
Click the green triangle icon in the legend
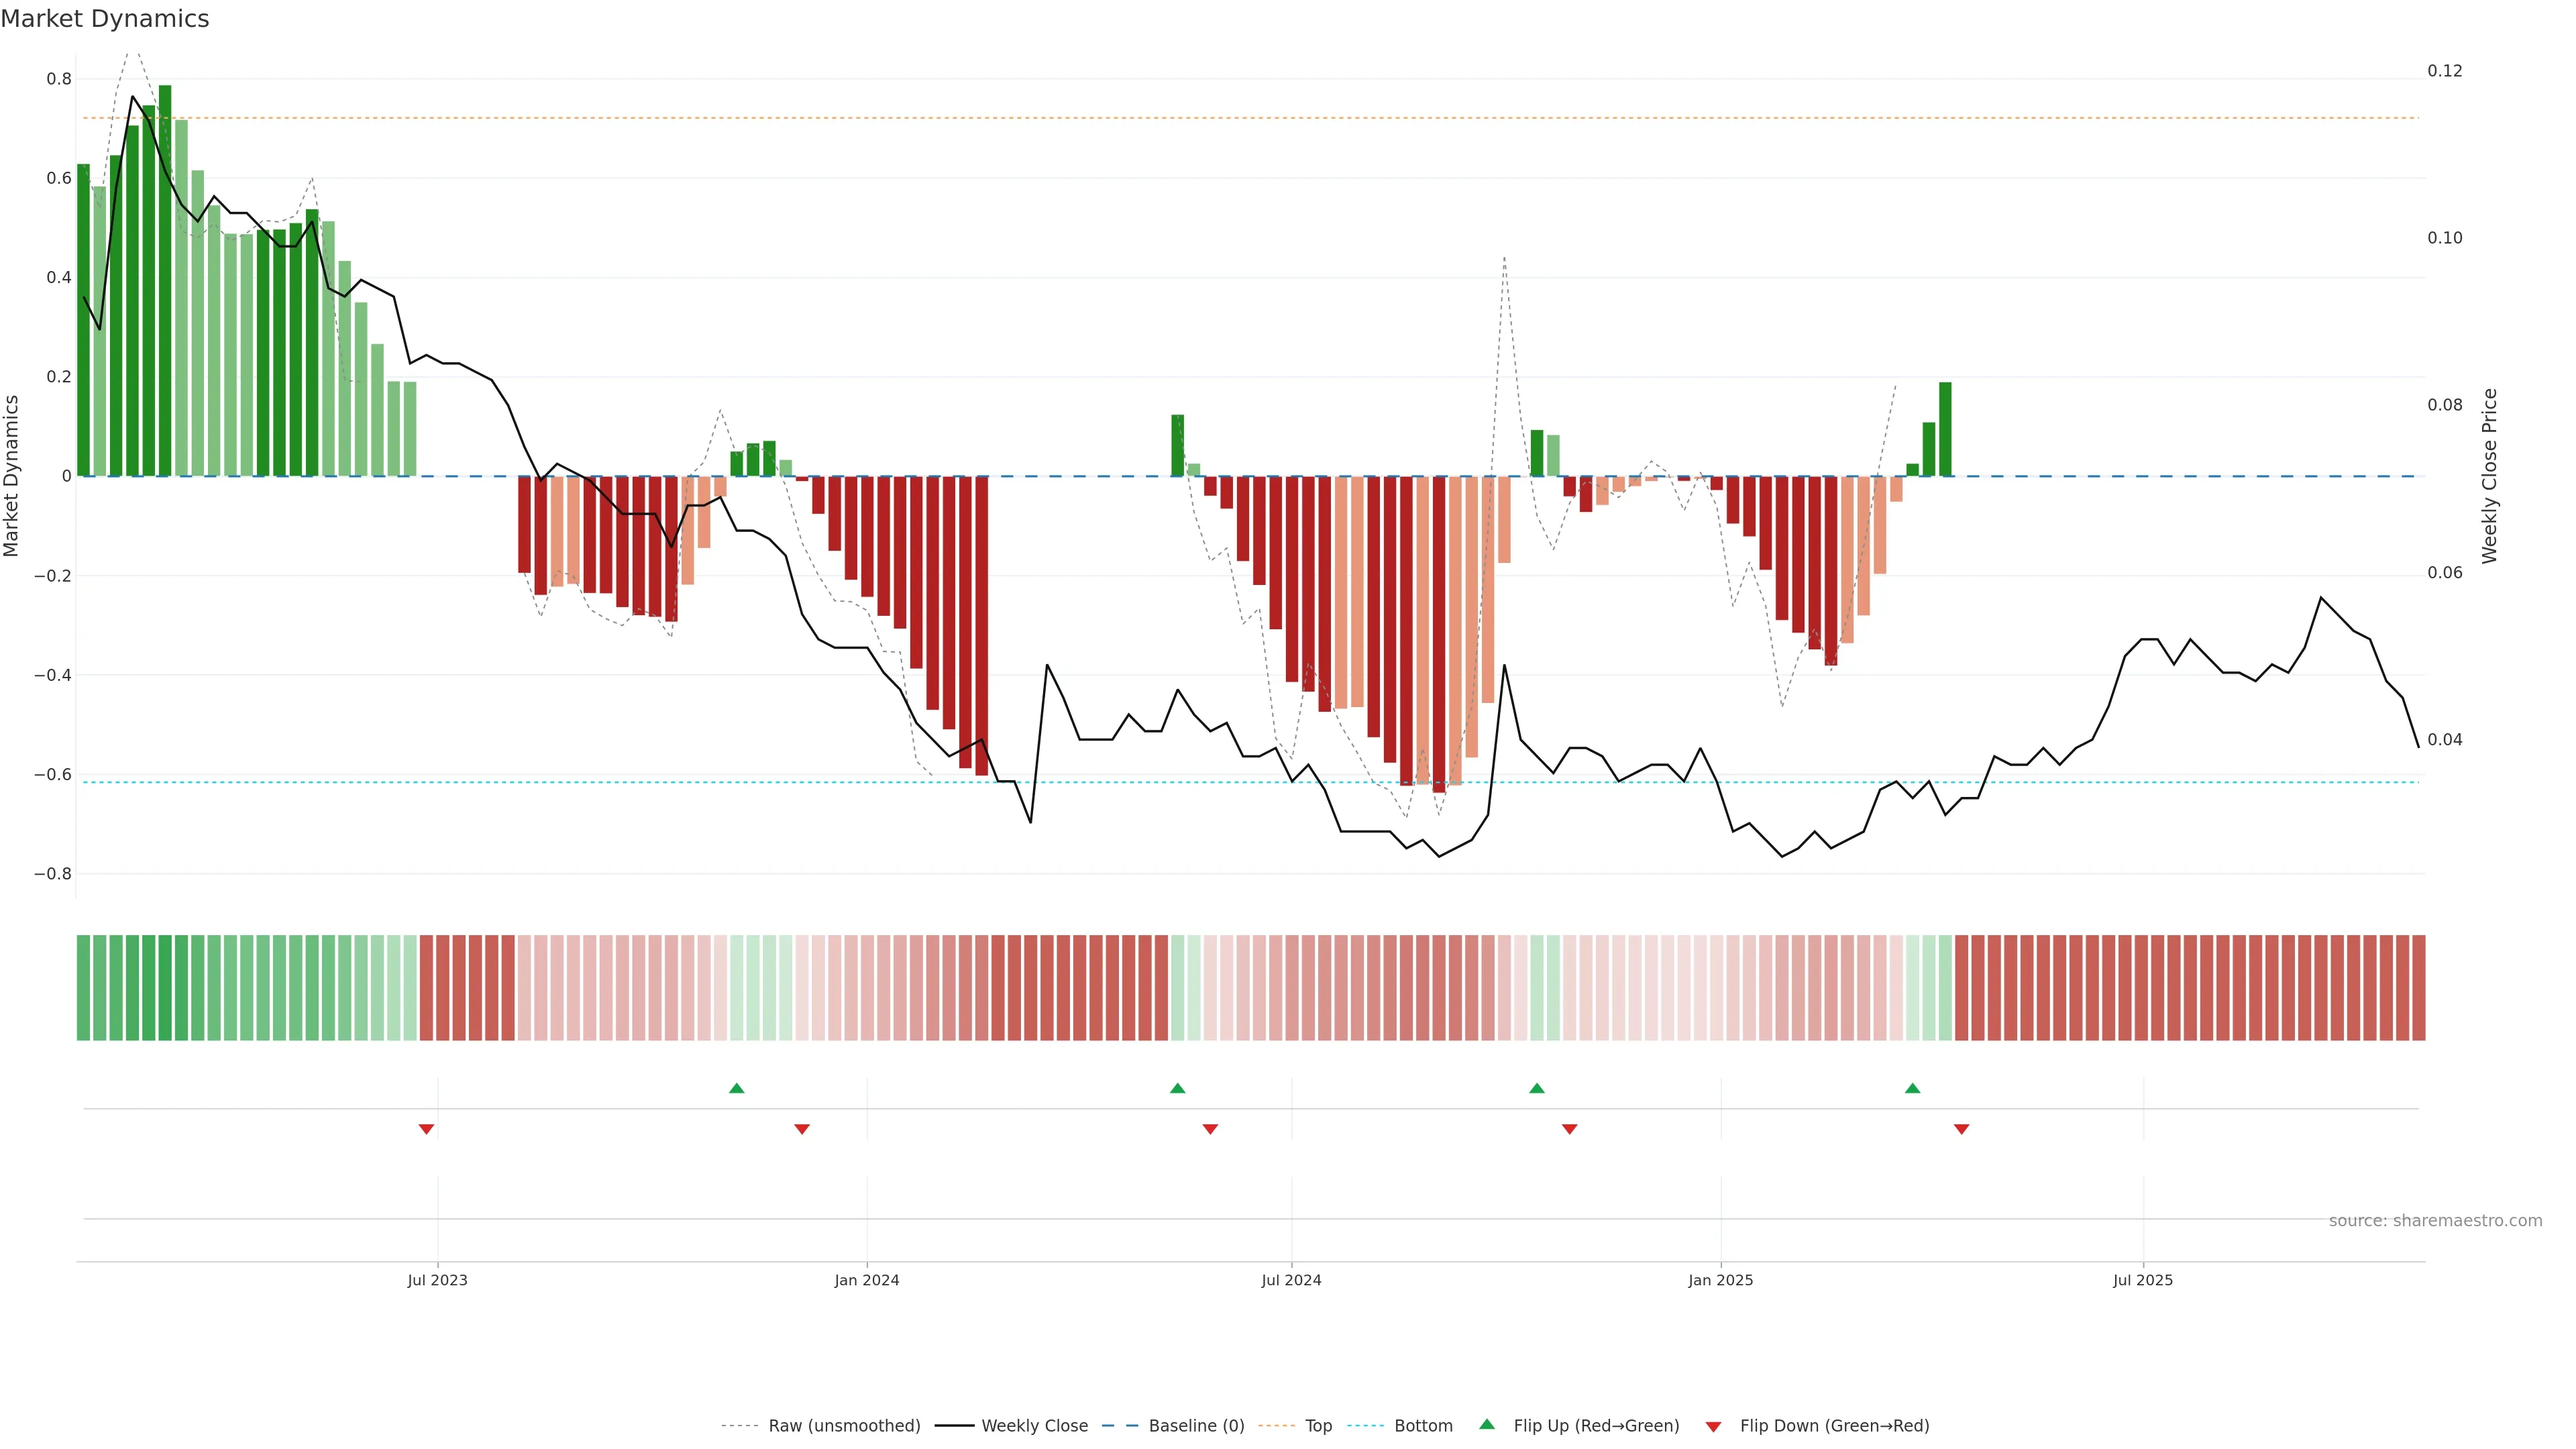(x=1487, y=1424)
